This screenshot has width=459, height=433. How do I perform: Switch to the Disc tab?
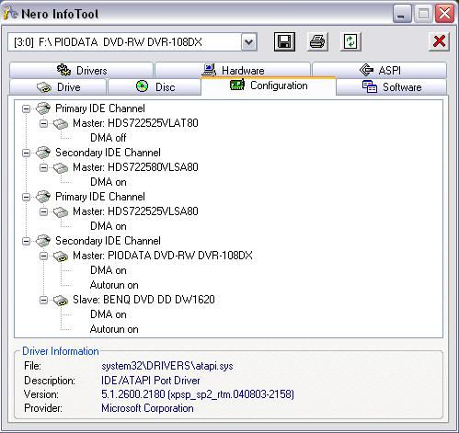click(x=155, y=87)
